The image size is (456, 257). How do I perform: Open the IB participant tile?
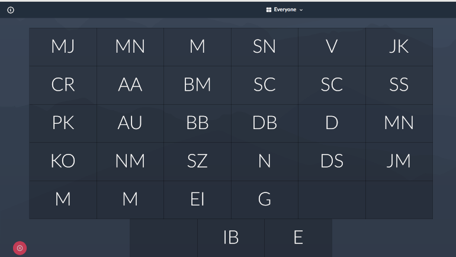(231, 238)
